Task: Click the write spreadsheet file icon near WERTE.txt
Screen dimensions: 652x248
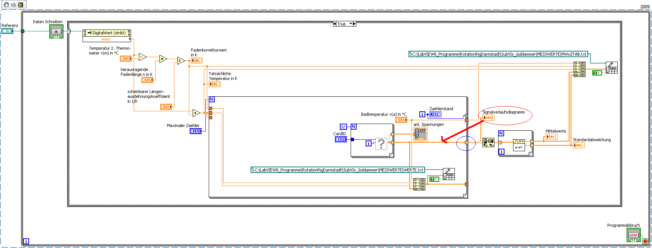Action: pos(449,174)
